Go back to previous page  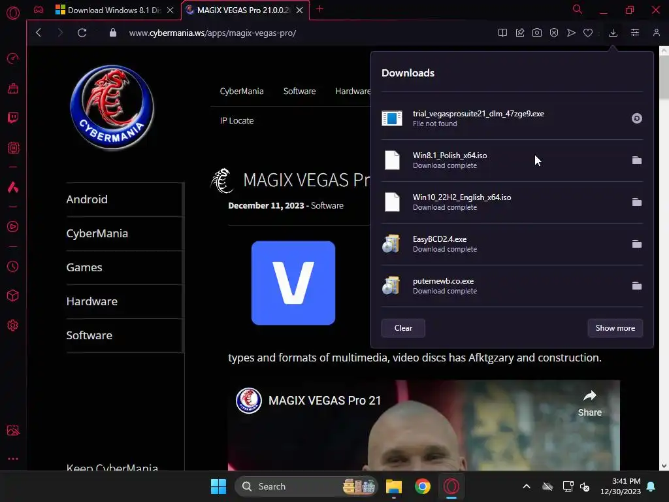(x=39, y=33)
